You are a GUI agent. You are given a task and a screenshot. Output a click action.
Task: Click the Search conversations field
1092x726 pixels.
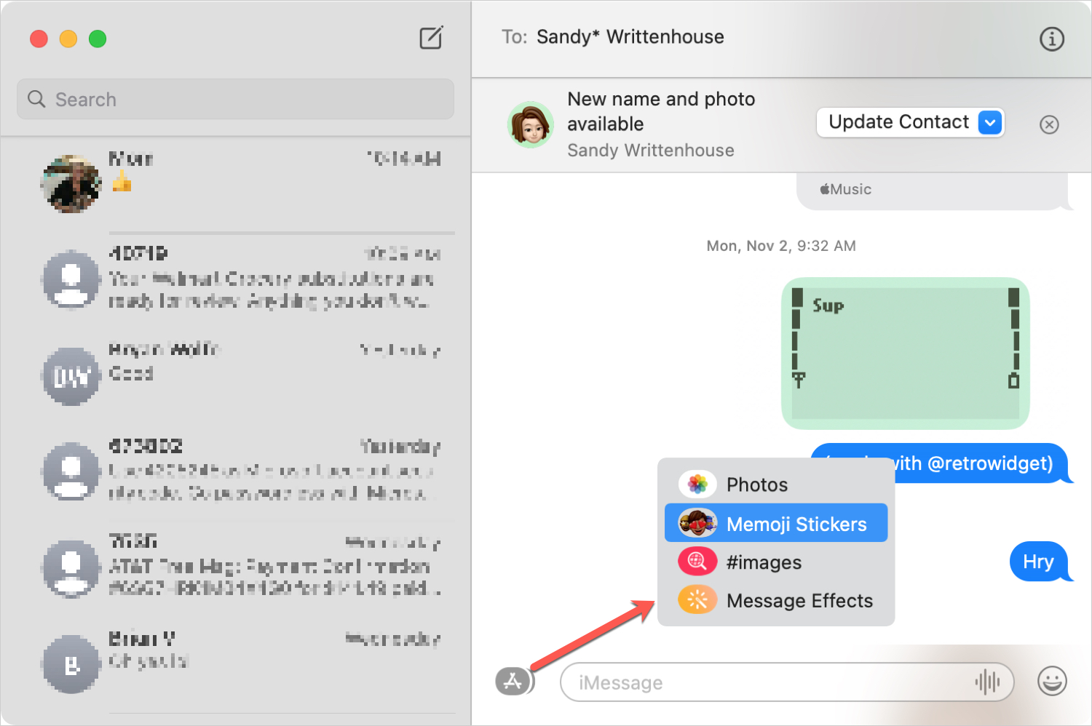click(235, 99)
